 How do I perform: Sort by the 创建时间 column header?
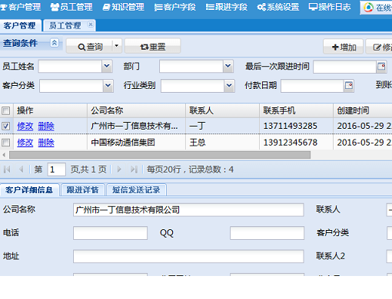[363, 110]
